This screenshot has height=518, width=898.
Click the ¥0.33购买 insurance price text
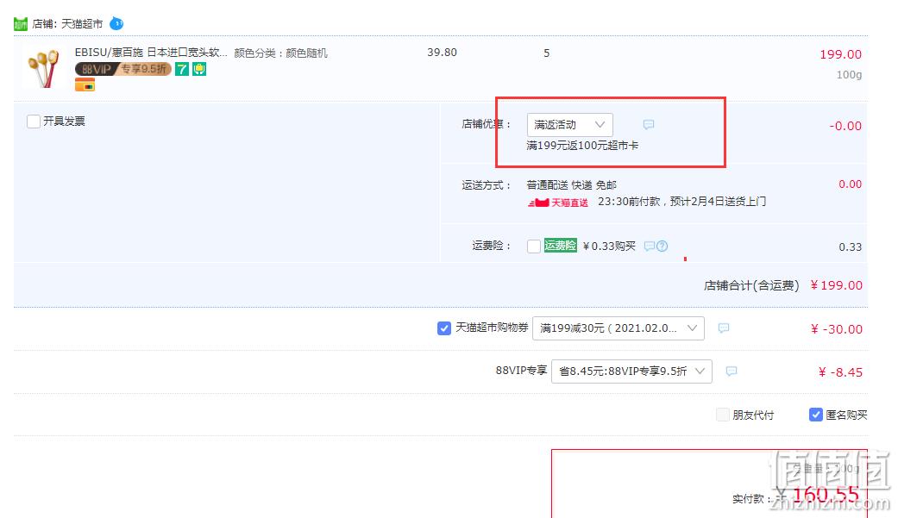tap(609, 247)
